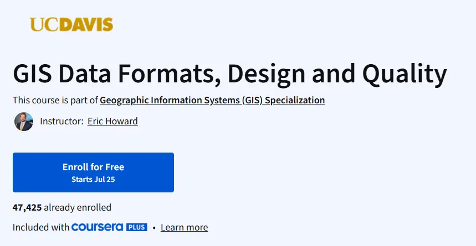This screenshot has height=246, width=476.
Task: Open instructor Eric Howard's profile photo
Action: coord(24,122)
